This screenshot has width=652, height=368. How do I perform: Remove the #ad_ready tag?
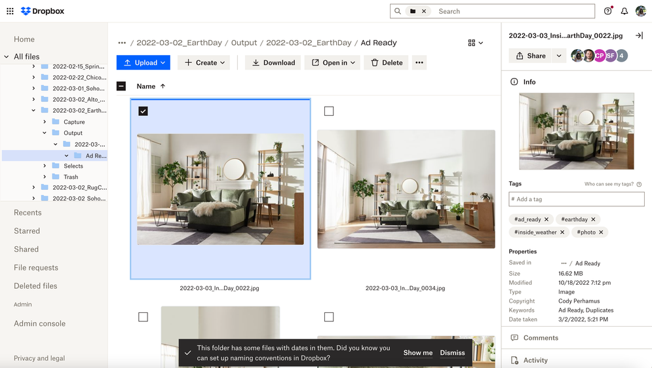[x=547, y=219]
